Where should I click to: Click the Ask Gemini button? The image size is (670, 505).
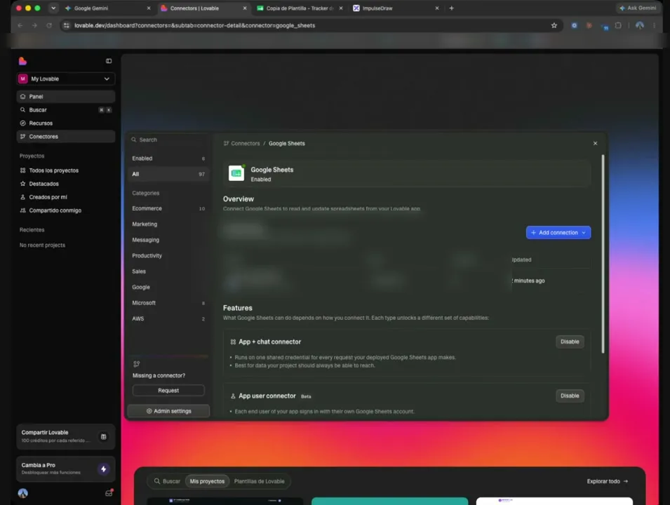638,8
